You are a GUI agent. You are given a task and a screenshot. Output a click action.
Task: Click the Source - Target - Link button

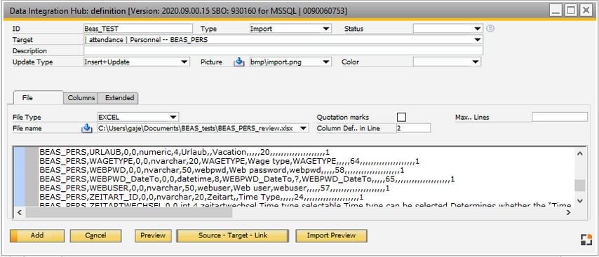tap(234, 236)
